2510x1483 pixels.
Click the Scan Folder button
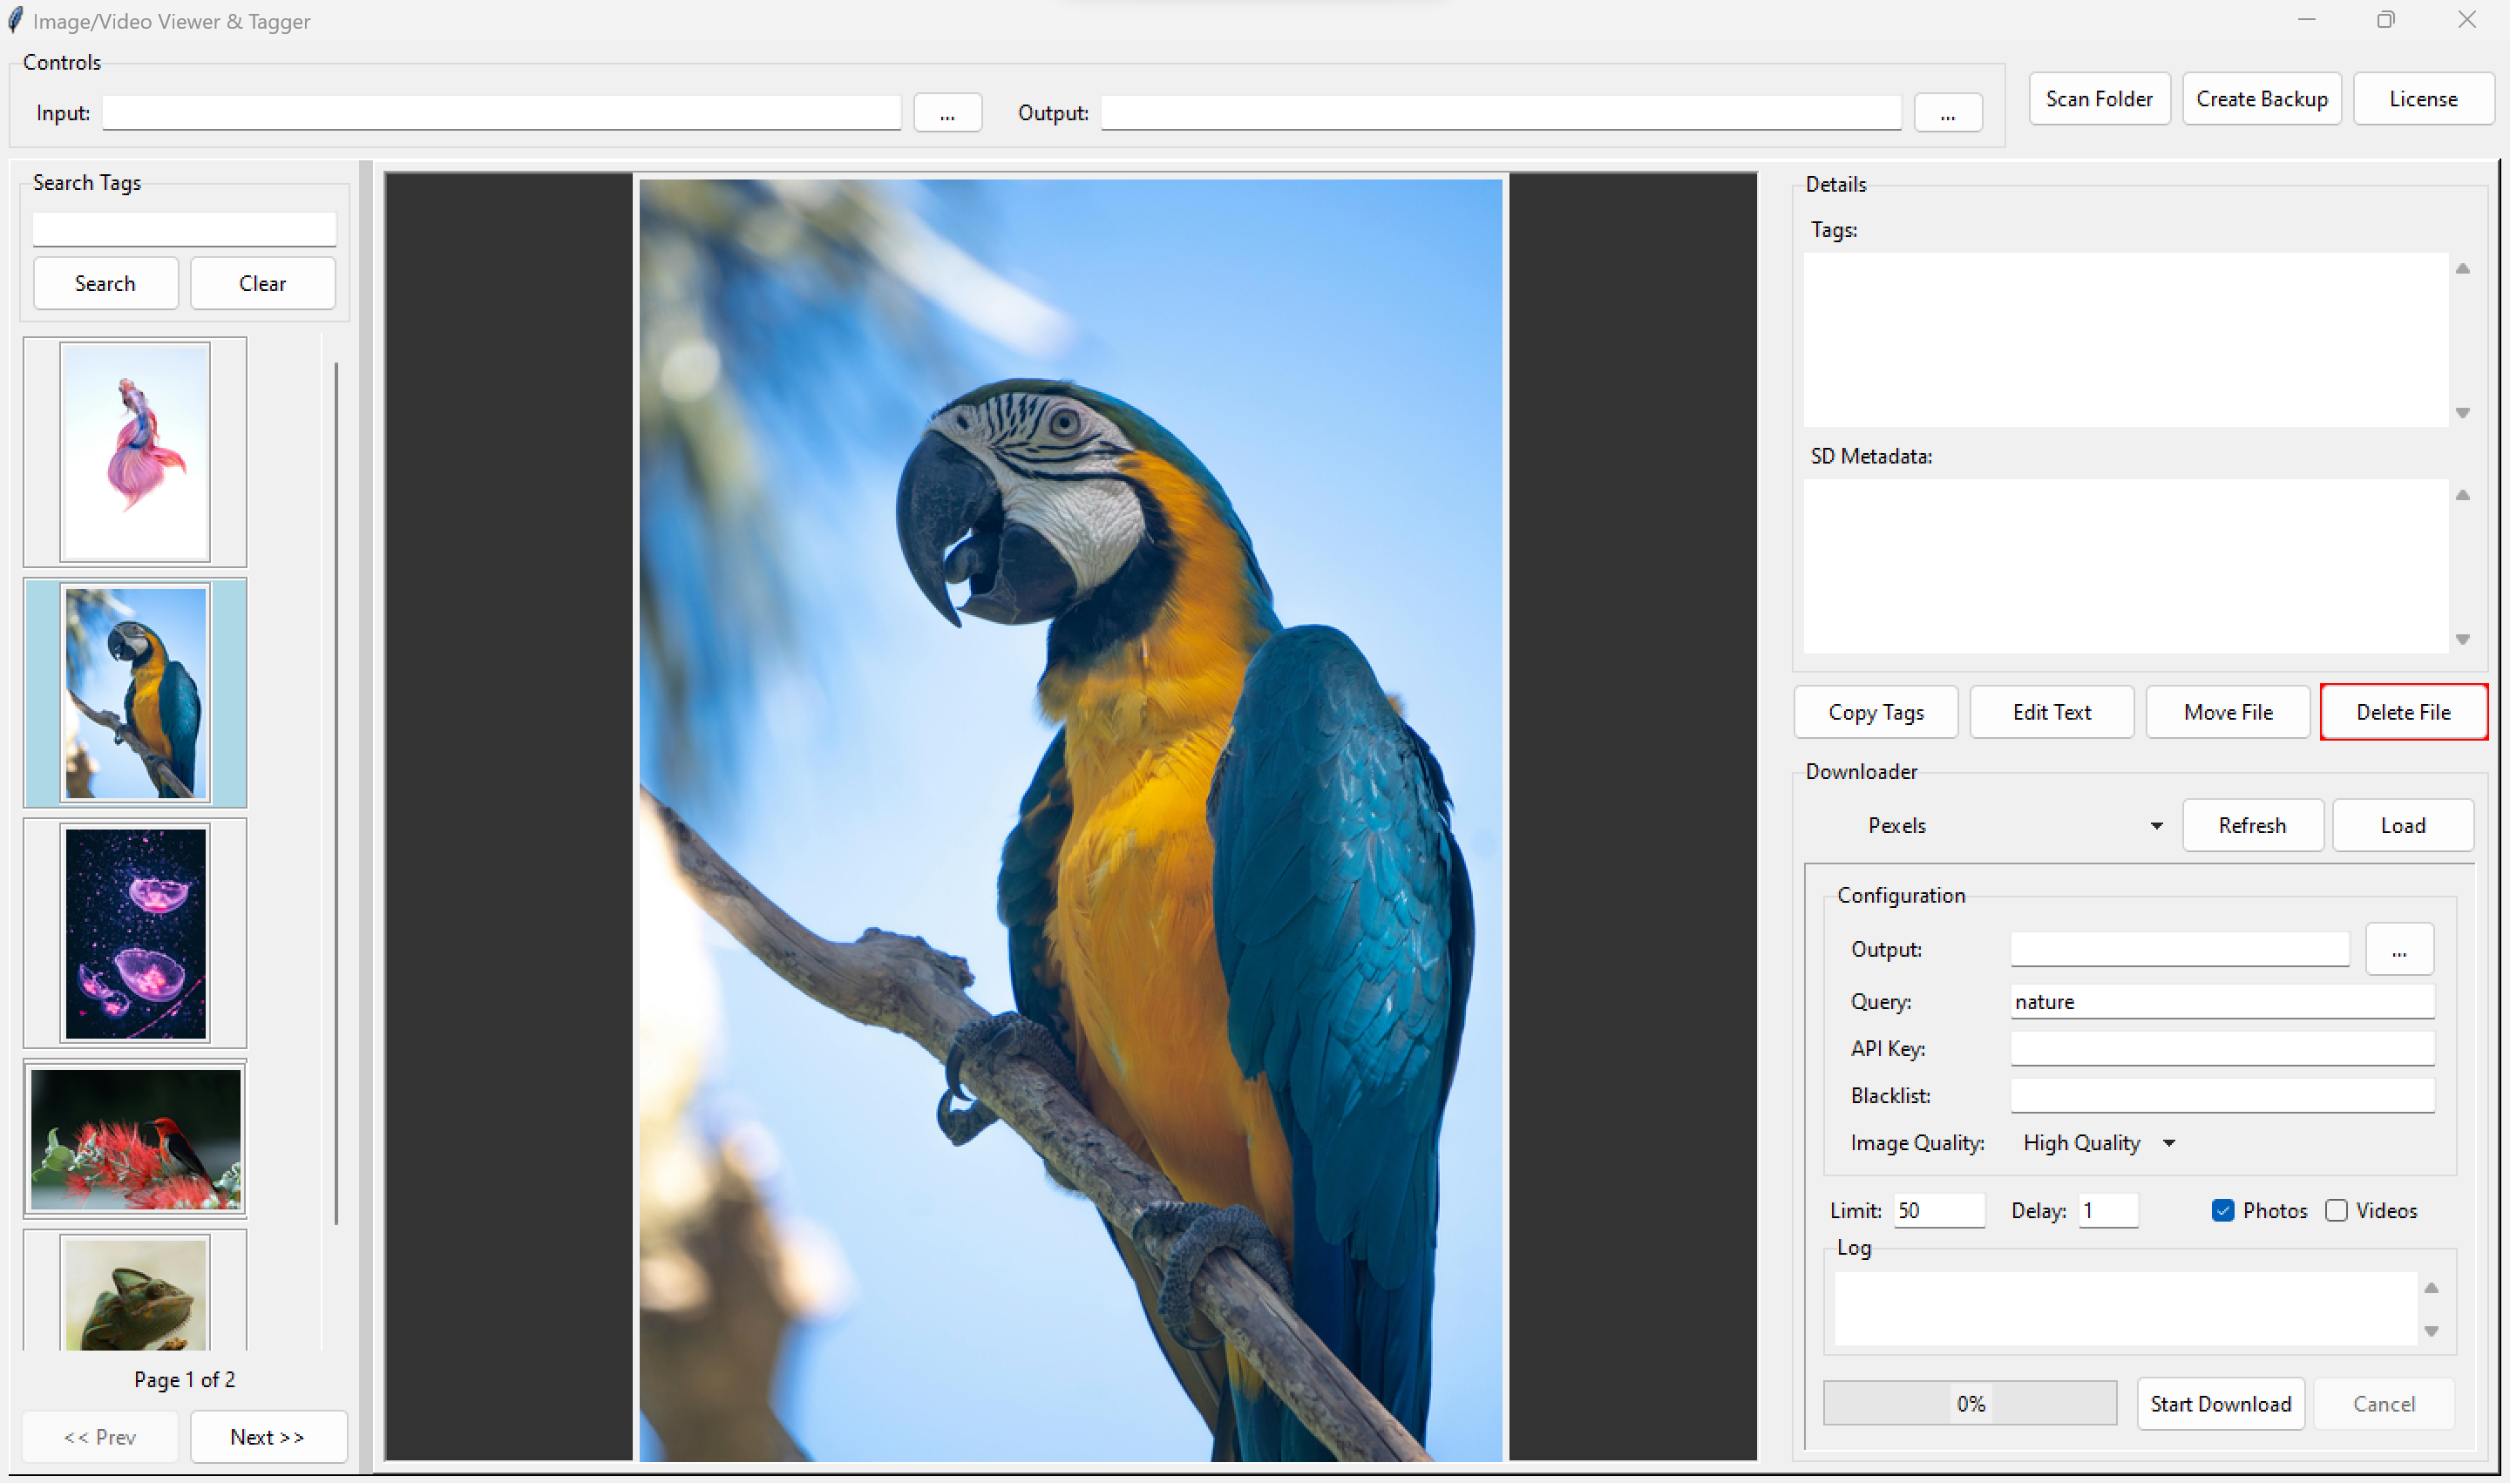(2098, 99)
